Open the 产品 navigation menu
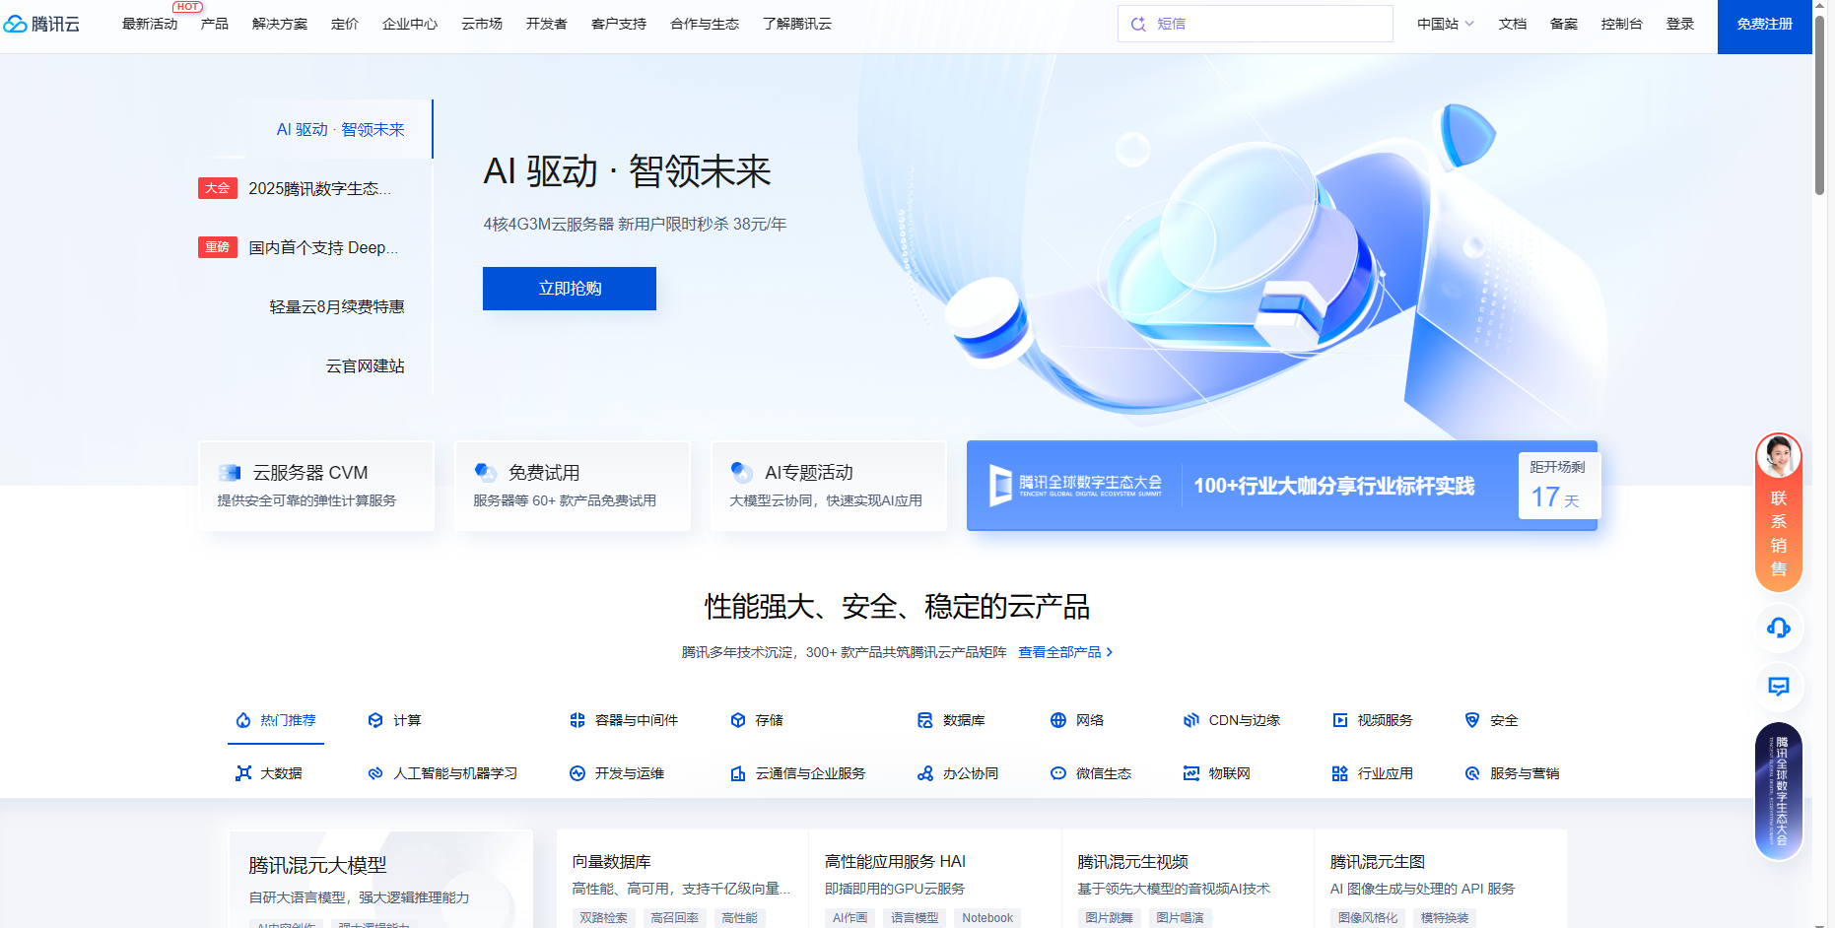The width and height of the screenshot is (1835, 928). pyautogui.click(x=215, y=24)
